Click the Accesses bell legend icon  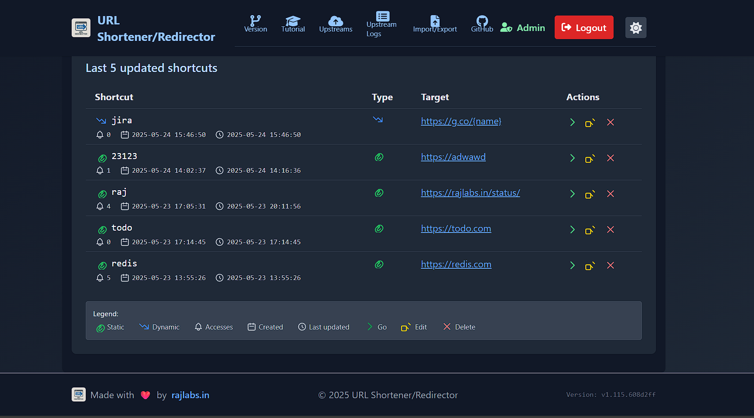[x=198, y=327]
